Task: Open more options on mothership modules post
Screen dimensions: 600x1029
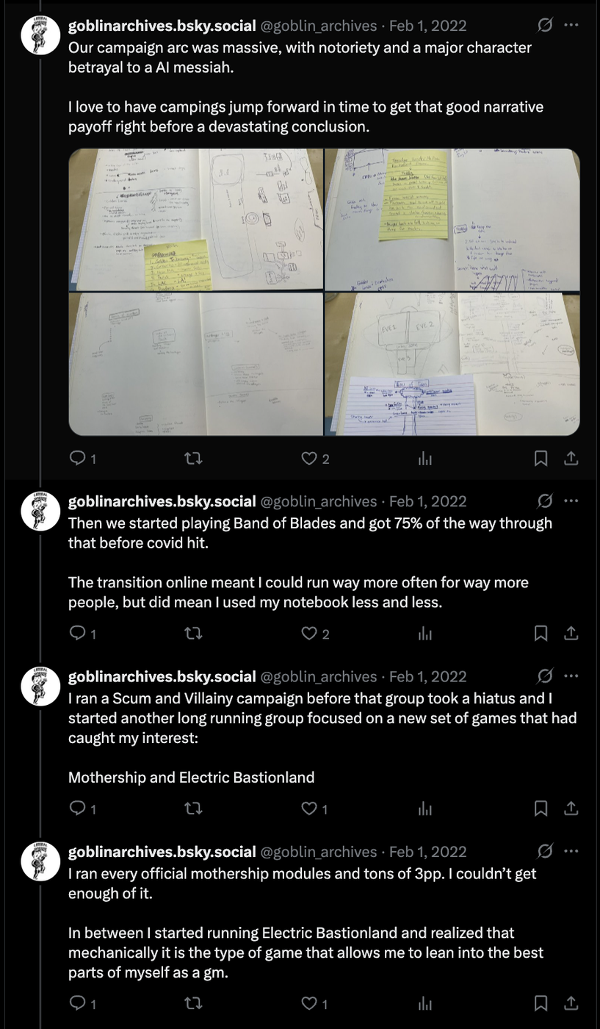Action: (571, 851)
